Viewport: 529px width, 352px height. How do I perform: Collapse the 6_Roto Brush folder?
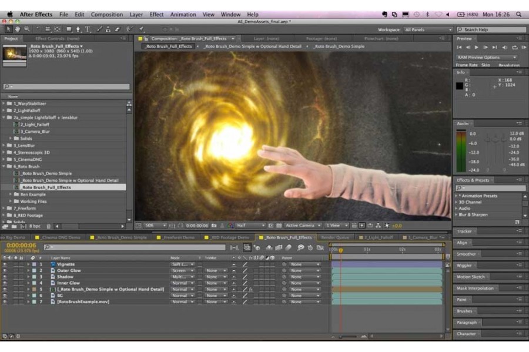[4, 166]
